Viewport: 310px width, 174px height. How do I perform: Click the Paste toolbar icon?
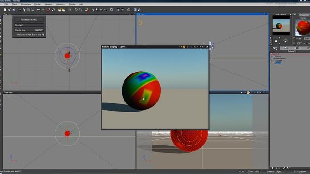click(x=28, y=10)
